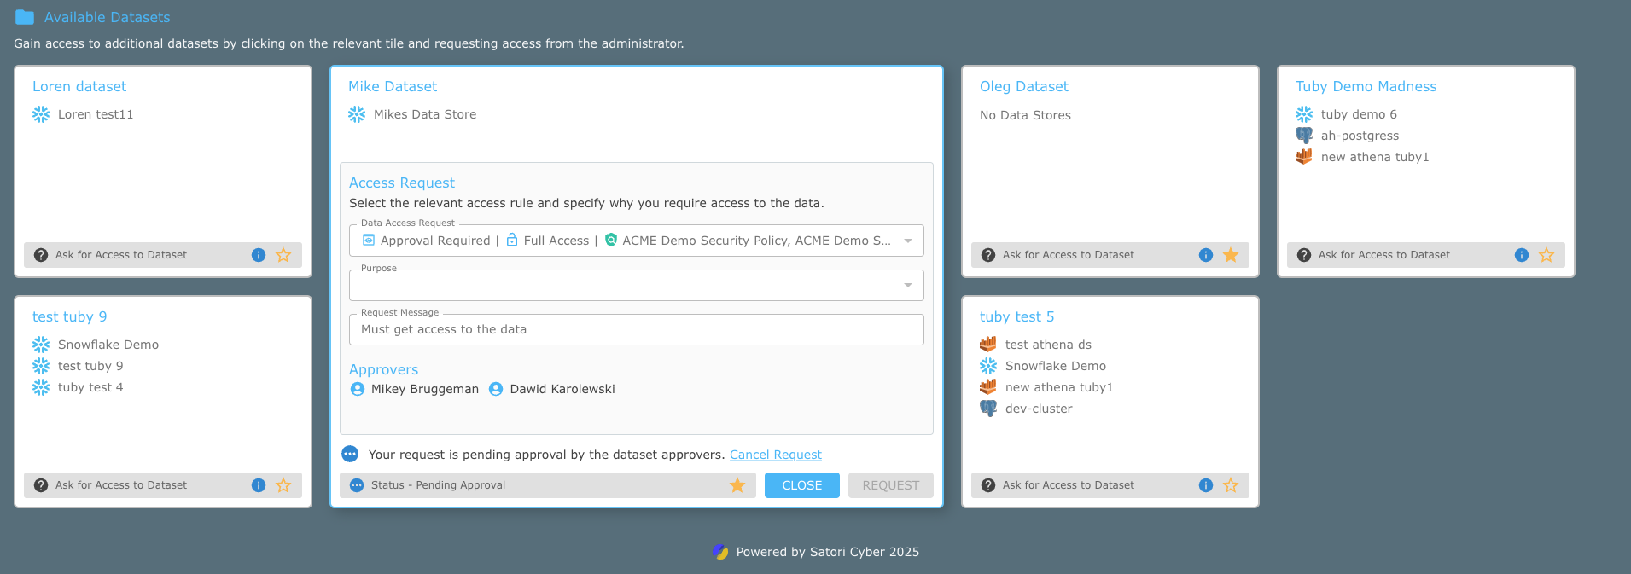This screenshot has width=1631, height=574.
Task: Open the test tuby 9 title
Action: pos(70,316)
